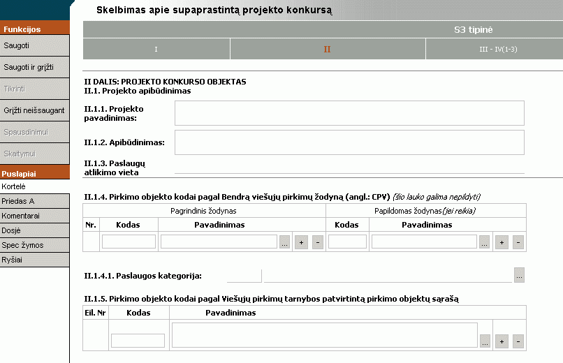Focus Paslaugos kategorija name field
Viewport: 563px width, 363px height.
pyautogui.click(x=388, y=276)
